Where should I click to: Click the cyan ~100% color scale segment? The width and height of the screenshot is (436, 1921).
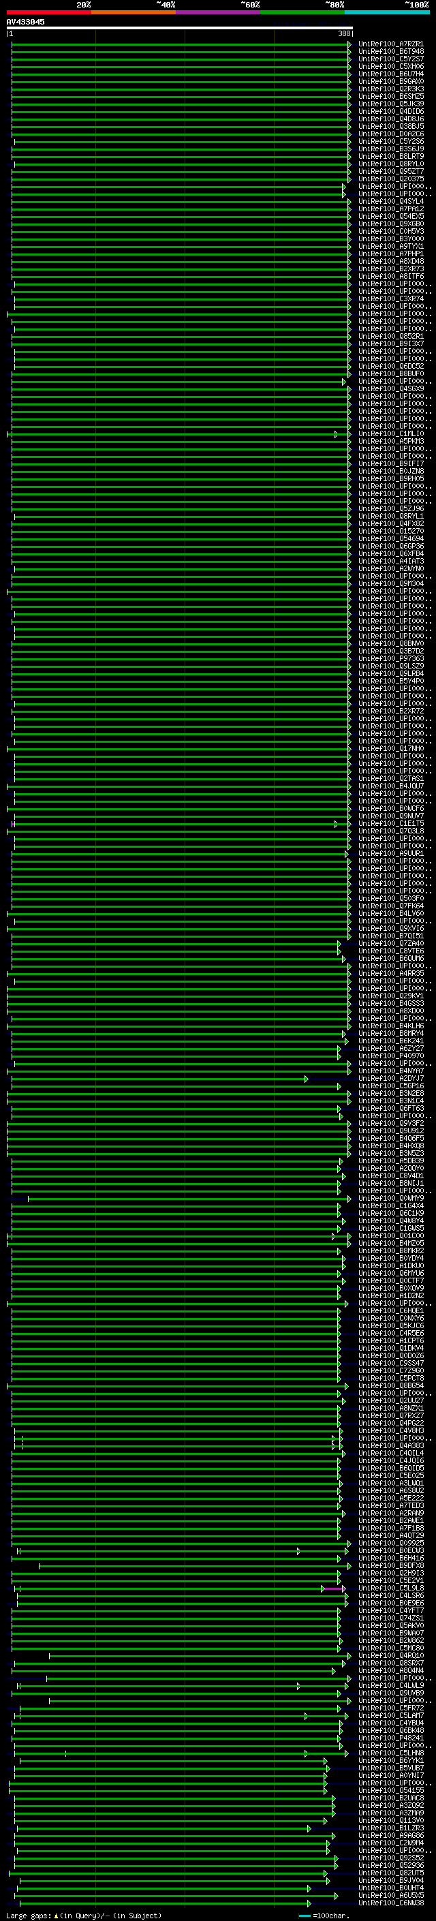(387, 12)
